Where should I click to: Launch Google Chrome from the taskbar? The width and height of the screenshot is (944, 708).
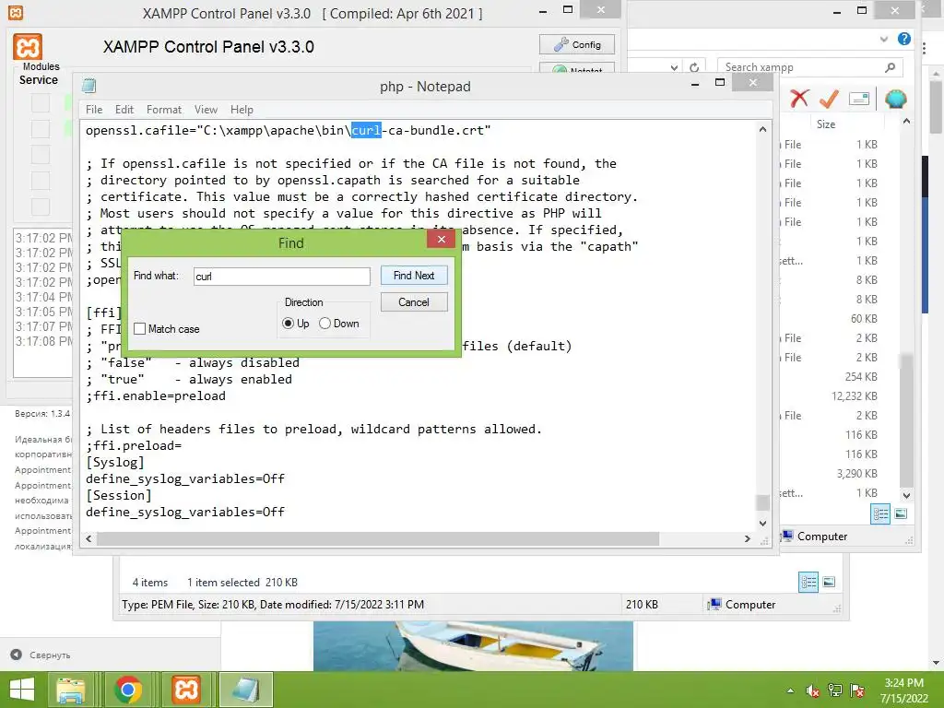click(x=128, y=690)
